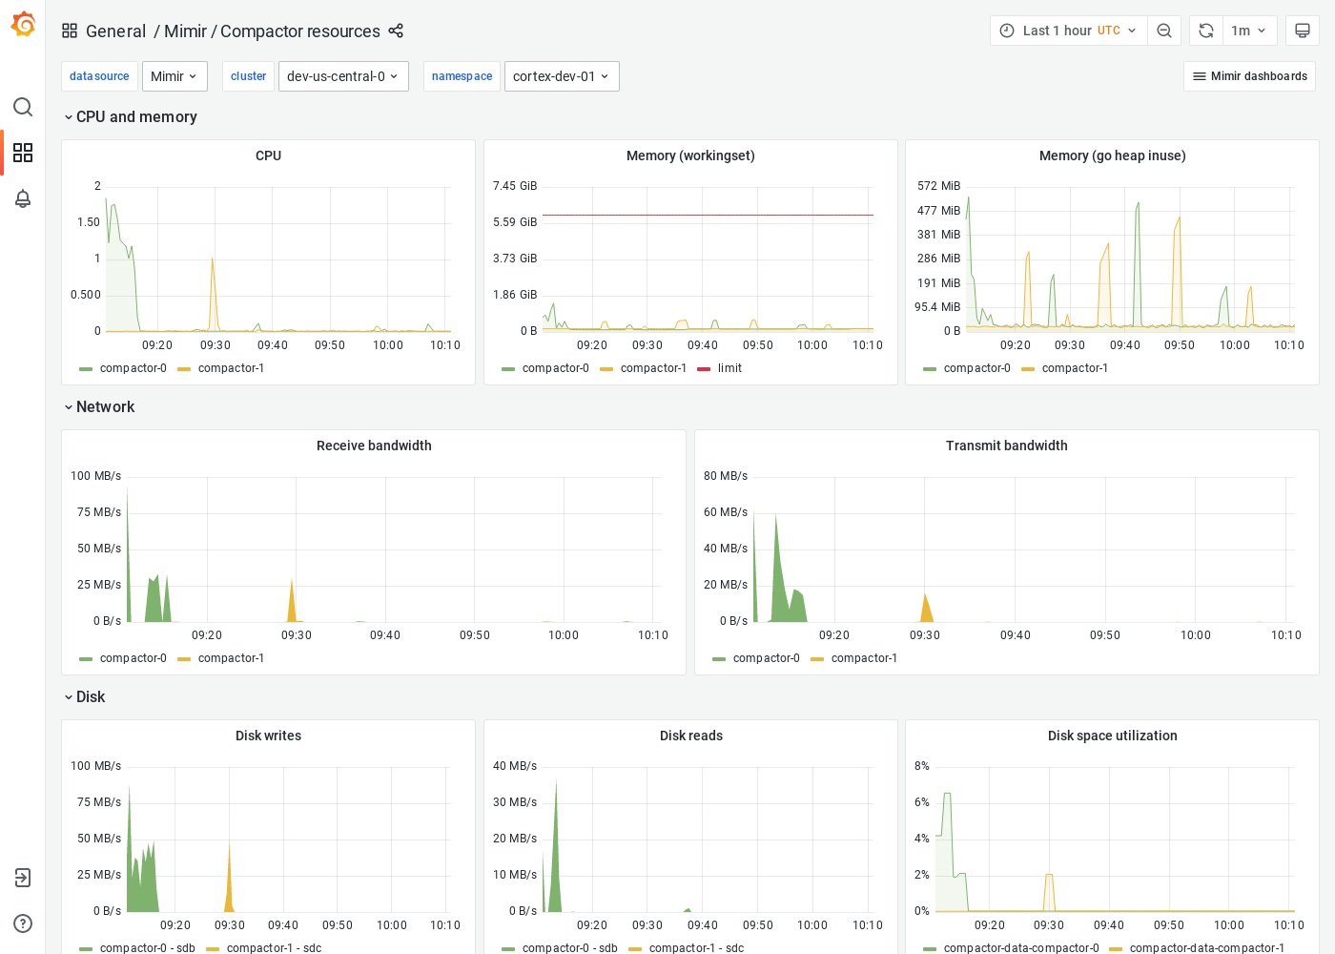The image size is (1335, 954).
Task: Click the Receive bandwidth panel title
Action: [374, 445]
